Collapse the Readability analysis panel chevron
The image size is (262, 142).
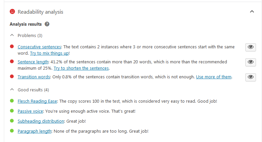(252, 12)
